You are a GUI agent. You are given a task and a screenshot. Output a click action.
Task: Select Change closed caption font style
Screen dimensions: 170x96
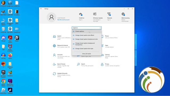point(87,49)
